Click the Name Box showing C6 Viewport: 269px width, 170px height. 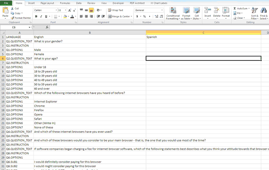(14, 27)
